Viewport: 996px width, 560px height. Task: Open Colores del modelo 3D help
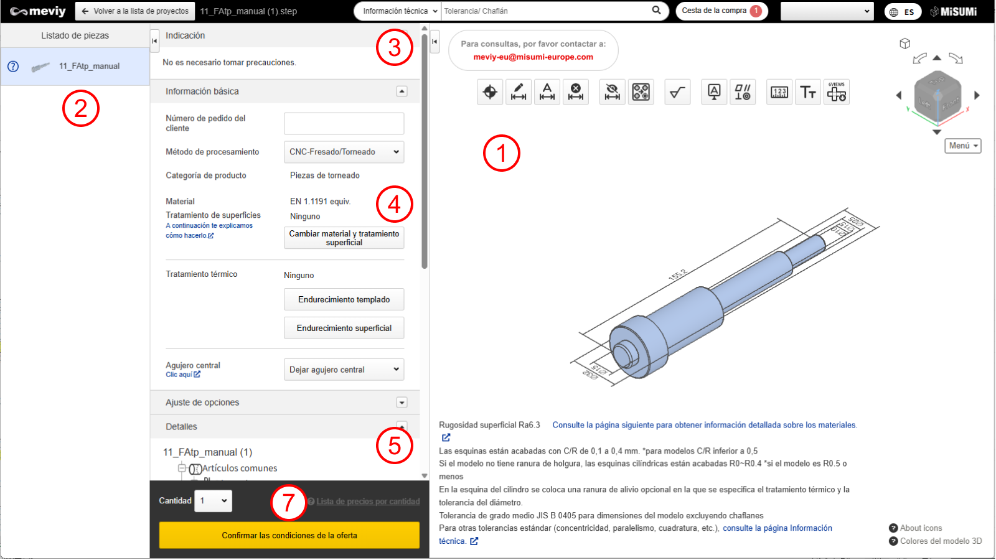(940, 541)
